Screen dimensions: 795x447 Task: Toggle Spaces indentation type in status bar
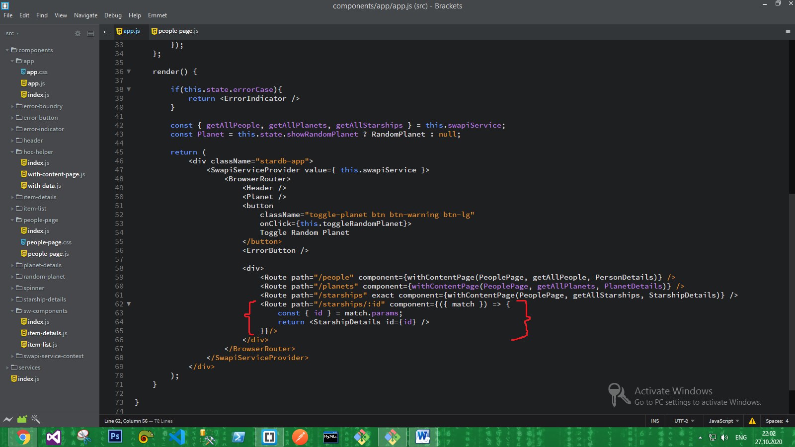point(774,421)
